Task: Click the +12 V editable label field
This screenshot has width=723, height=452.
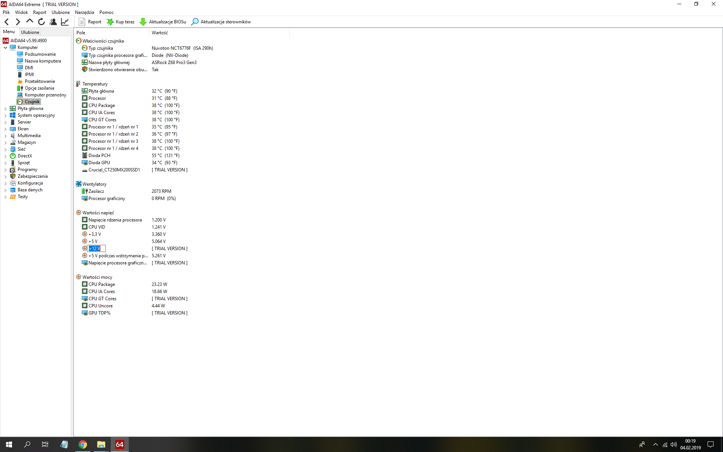Action: pos(97,249)
